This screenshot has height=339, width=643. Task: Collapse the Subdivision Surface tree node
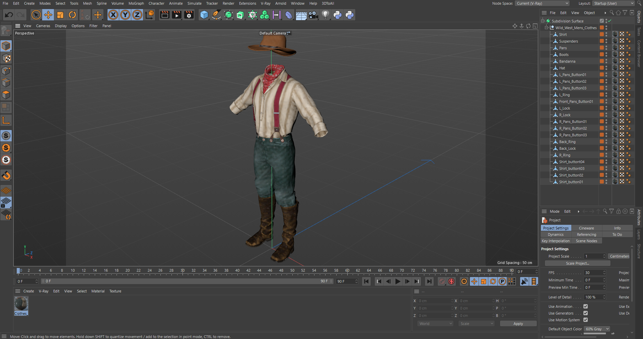(543, 21)
